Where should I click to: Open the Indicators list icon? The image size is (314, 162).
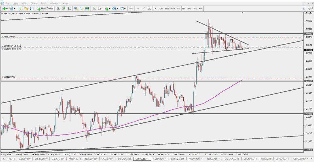pyautogui.click(x=106, y=8)
